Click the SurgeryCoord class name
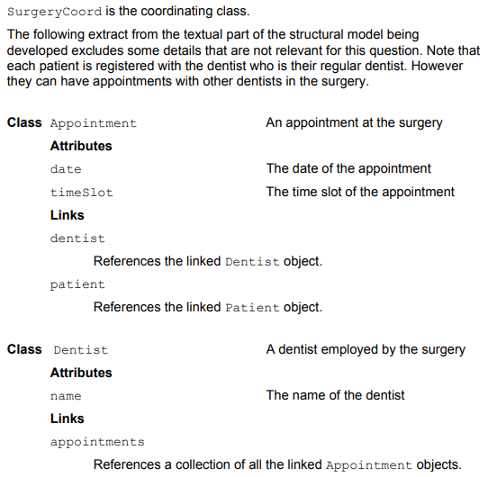The height and width of the screenshot is (477, 488). point(54,12)
